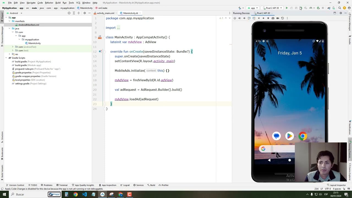Raise emulator volume icon
The width and height of the screenshot is (352, 198).
[x=240, y=18]
